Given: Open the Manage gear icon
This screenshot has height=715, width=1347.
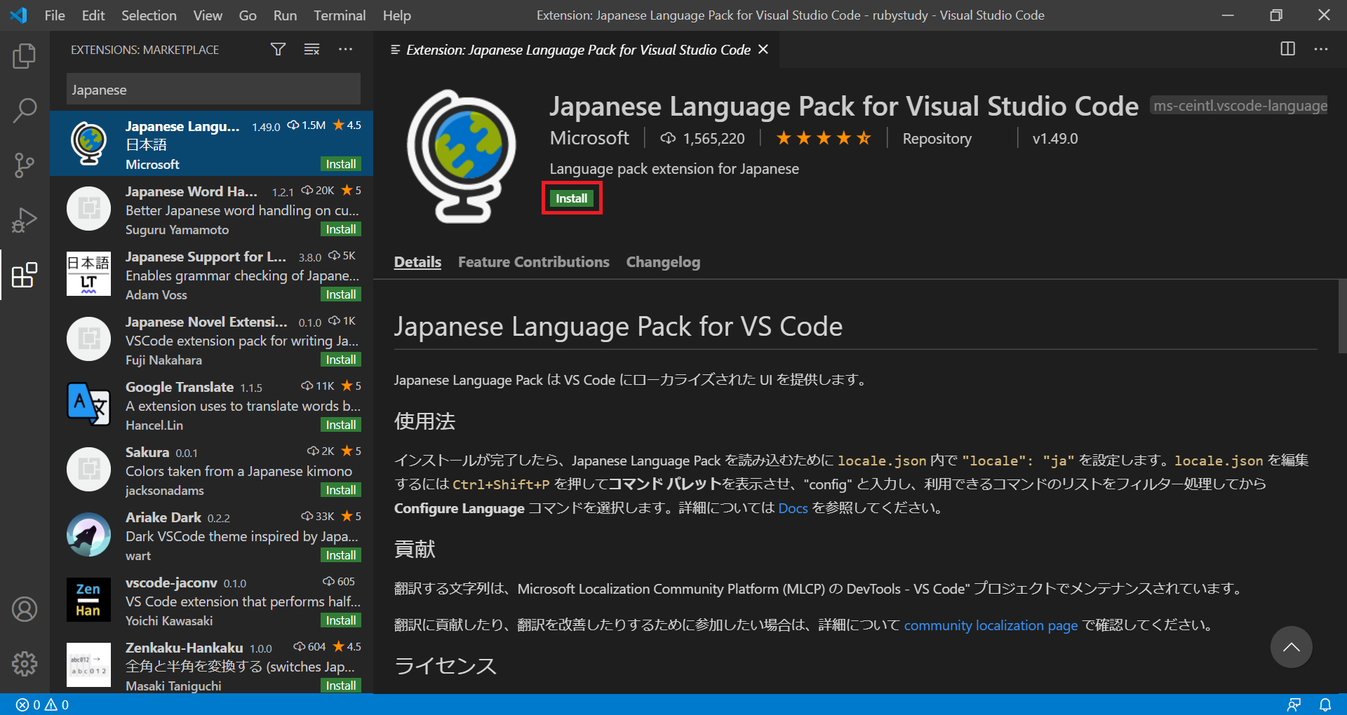Looking at the screenshot, I should pyautogui.click(x=25, y=663).
